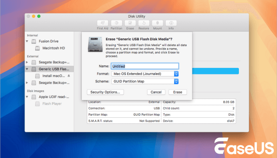Click the Mount toolbar icon
This screenshot has height=158, width=277.
click(x=157, y=23)
